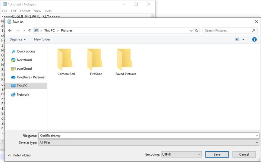Open the View menu in Notepad
Screen dimensions: 261x162
coord(37,11)
